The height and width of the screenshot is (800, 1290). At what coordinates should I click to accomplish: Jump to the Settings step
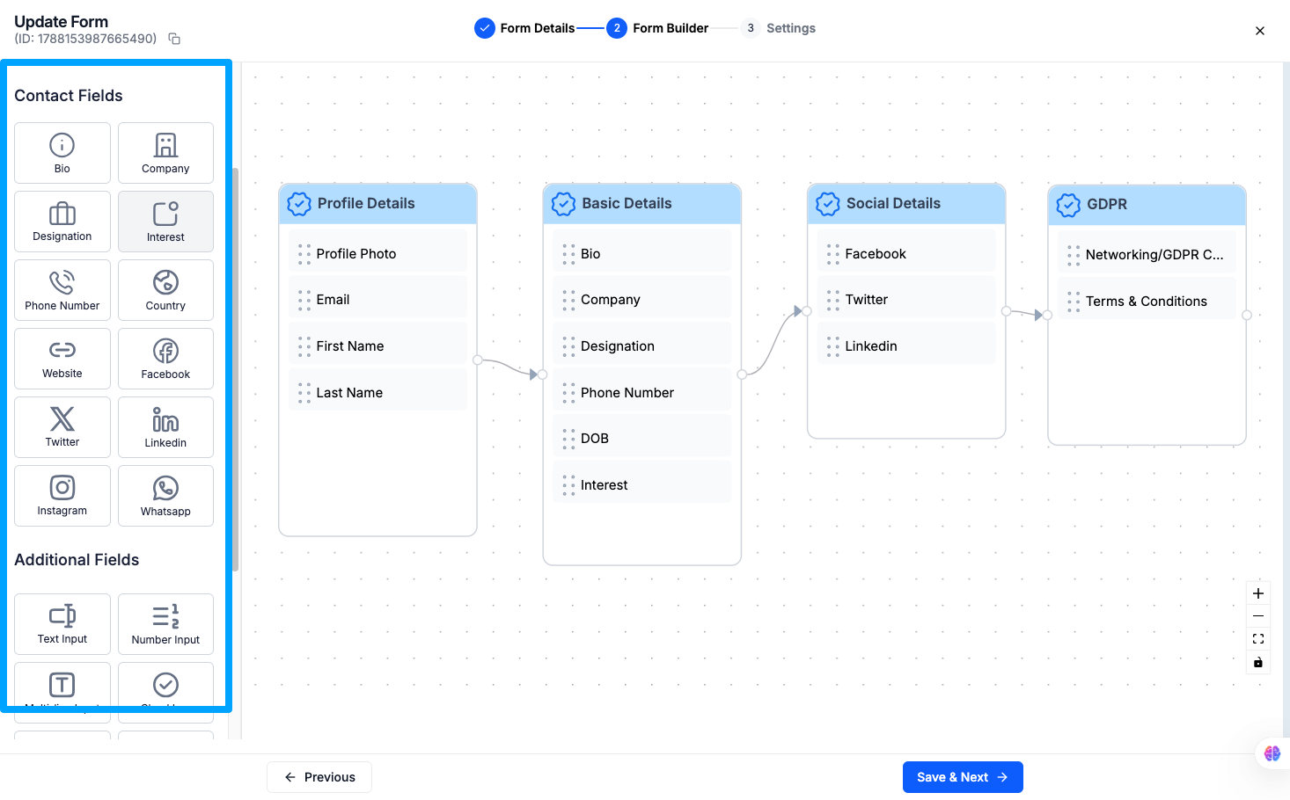(778, 28)
